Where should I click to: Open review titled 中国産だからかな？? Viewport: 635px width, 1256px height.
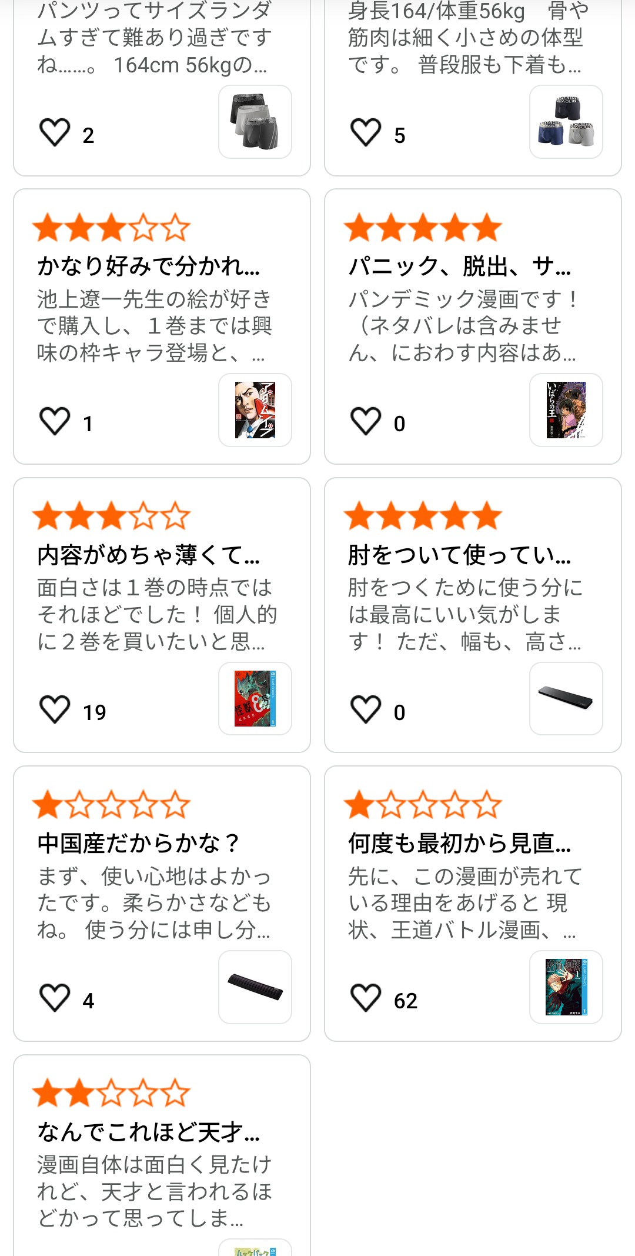[x=138, y=844]
